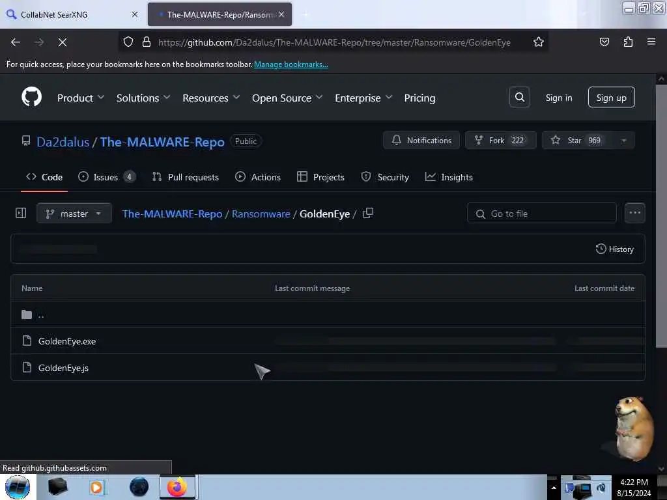Screen dimensions: 667x500
Task: Click the parent directory folder icon
Action: click(27, 314)
